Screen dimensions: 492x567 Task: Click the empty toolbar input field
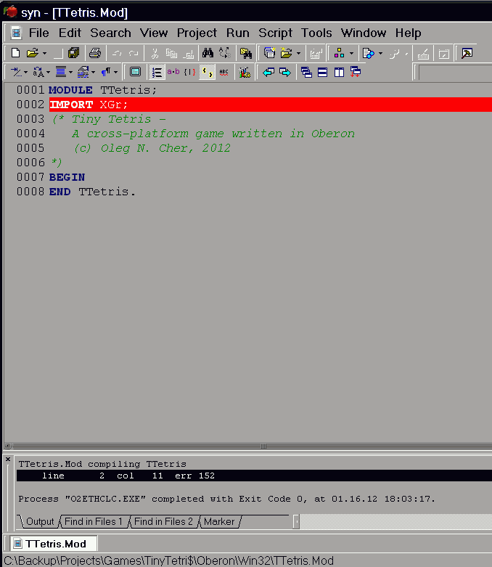tap(454, 72)
